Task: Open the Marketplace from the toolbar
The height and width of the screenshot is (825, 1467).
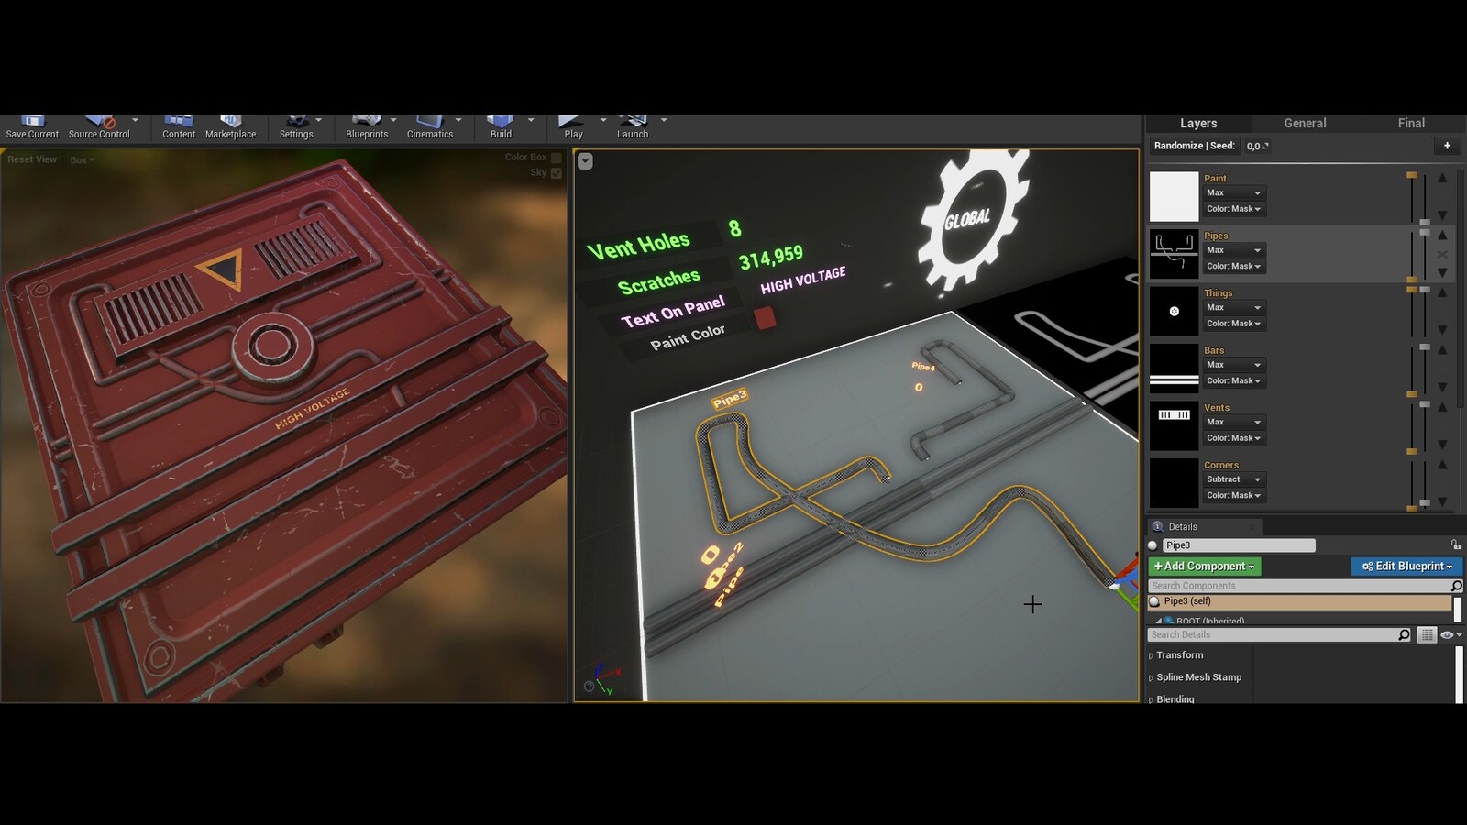Action: coord(231,124)
